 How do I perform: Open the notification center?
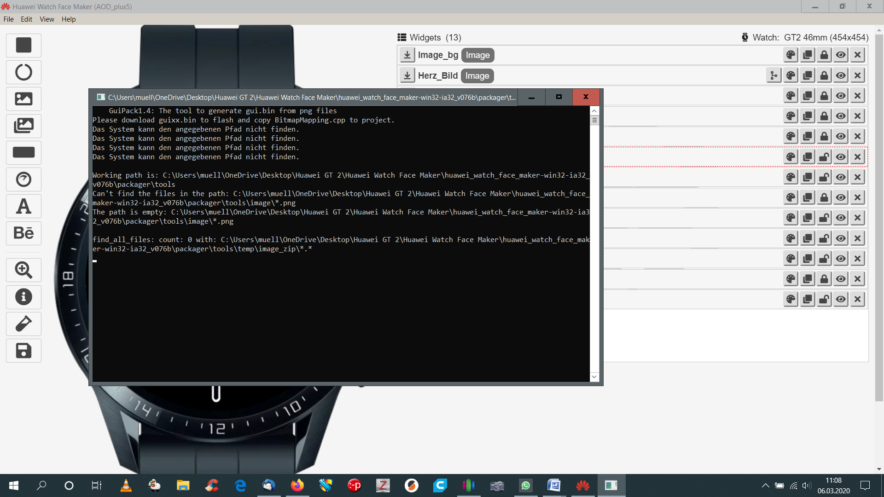(865, 485)
